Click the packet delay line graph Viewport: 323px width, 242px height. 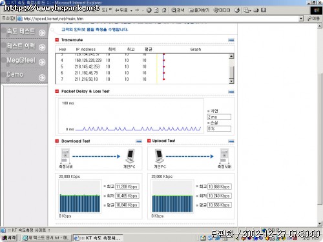pos(130,116)
